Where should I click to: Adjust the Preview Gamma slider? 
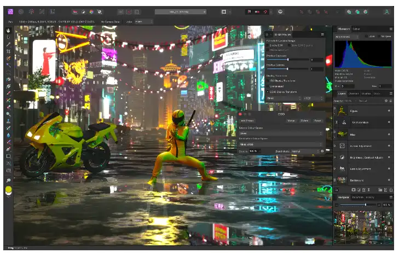pos(288,69)
